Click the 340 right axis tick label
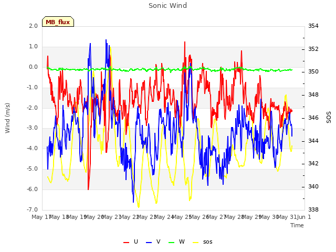Image resolution: width=336 pixels, height=252 pixels. pos(313,187)
